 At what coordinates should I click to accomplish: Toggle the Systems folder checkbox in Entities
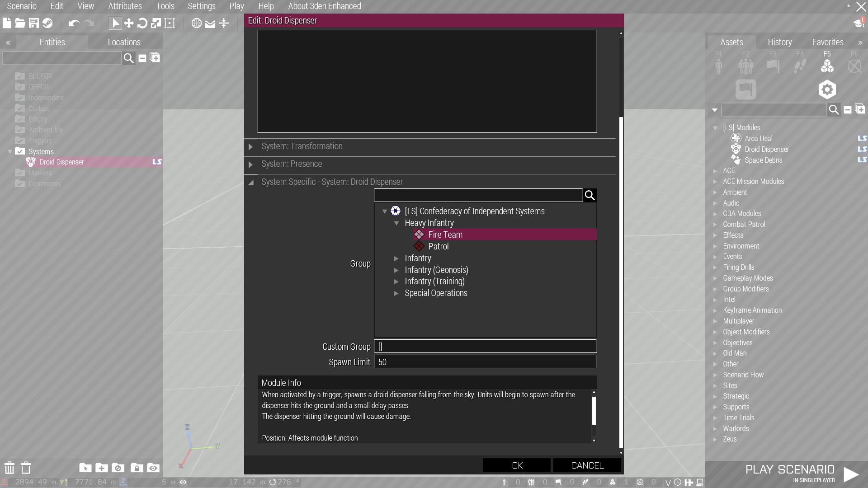click(x=20, y=151)
